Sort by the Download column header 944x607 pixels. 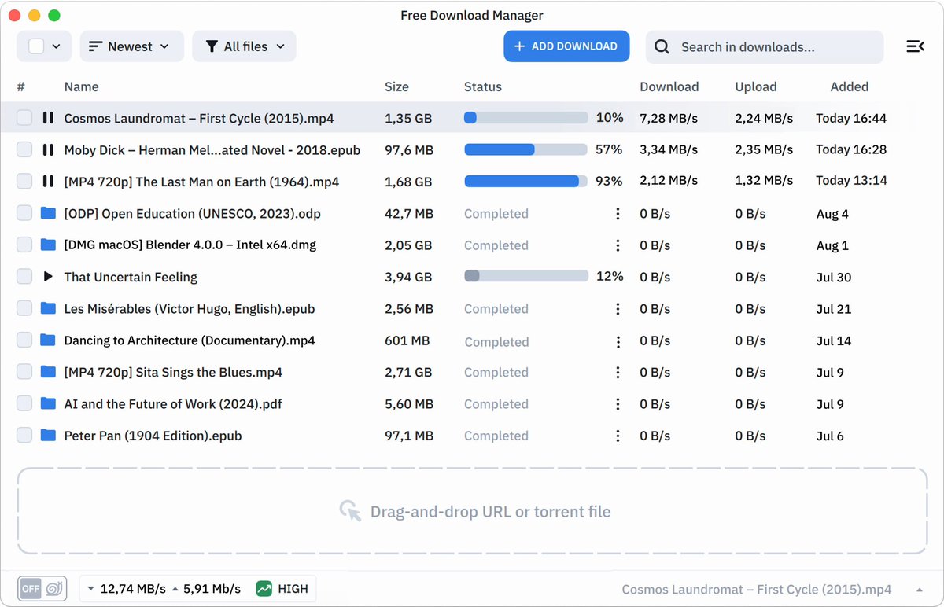coord(669,86)
